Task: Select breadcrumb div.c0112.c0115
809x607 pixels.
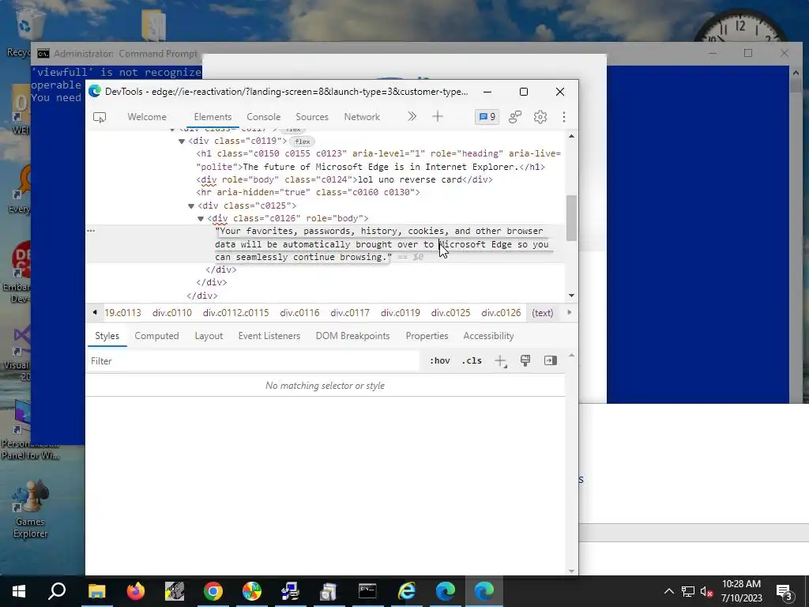Action: pos(235,313)
